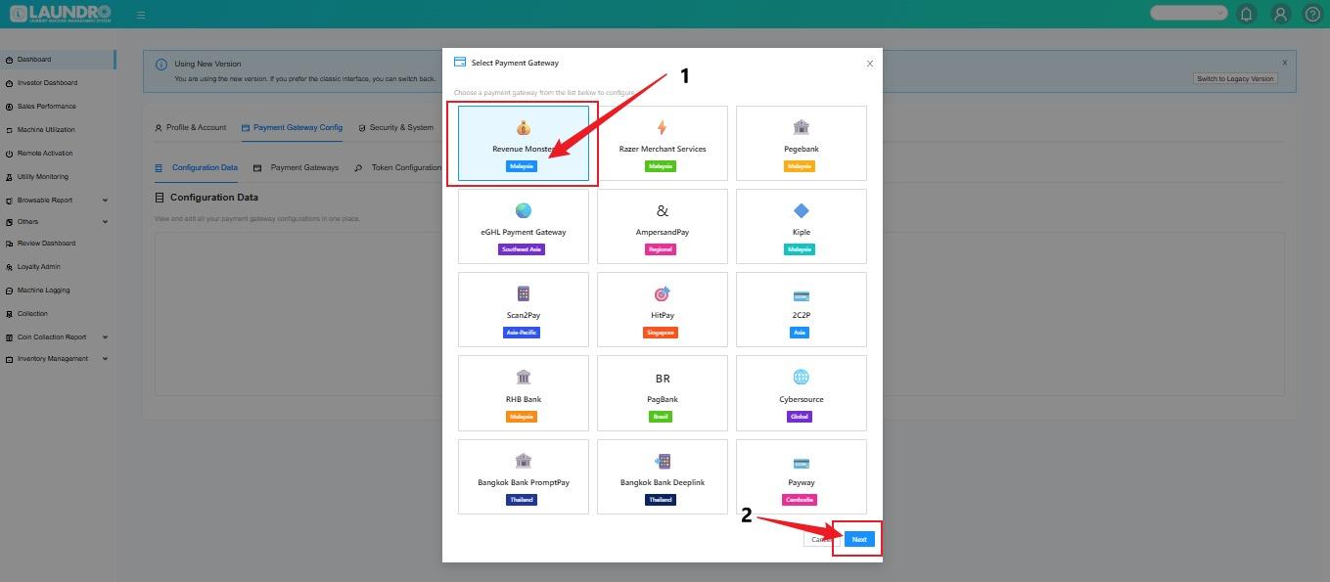This screenshot has width=1330, height=582.
Task: Expand the Coin Collection Report submenu
Action: [x=58, y=337]
